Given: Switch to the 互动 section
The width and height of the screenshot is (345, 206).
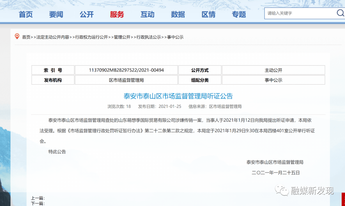Looking at the screenshot, I should click(x=147, y=14).
